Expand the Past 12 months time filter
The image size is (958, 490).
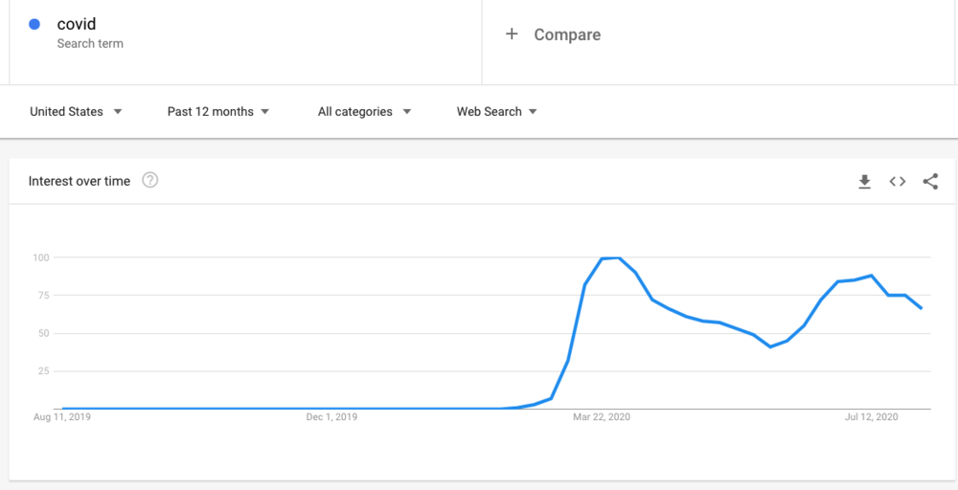218,112
